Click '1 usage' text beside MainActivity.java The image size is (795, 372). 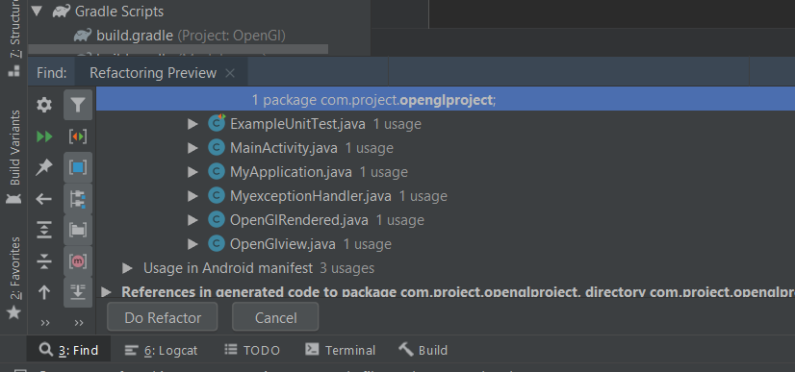[370, 148]
